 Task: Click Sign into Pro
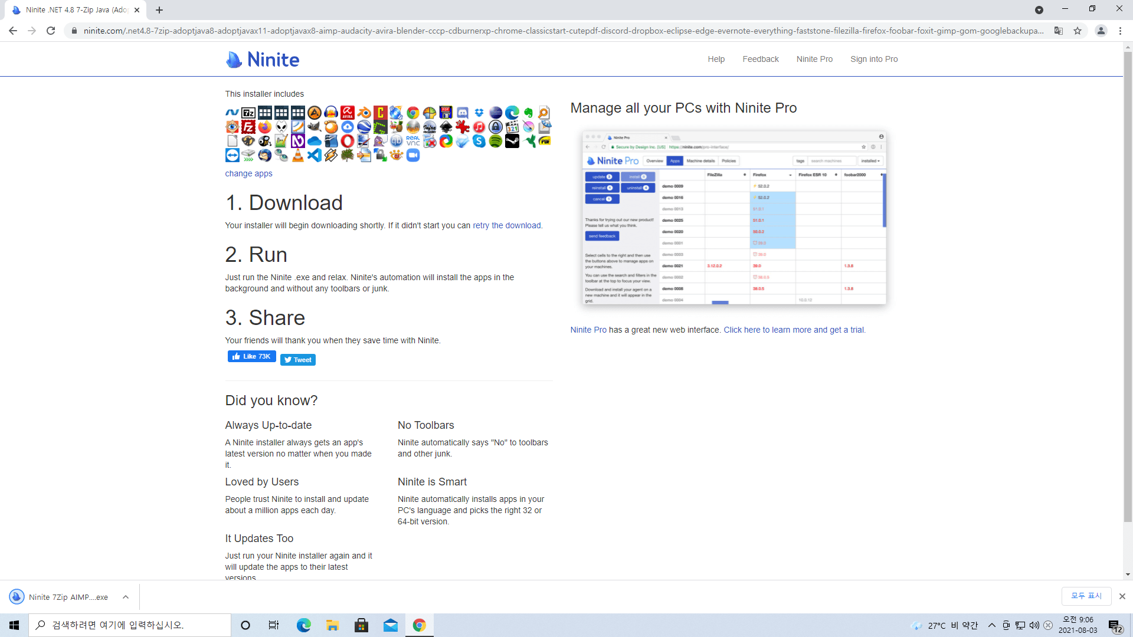tap(874, 59)
